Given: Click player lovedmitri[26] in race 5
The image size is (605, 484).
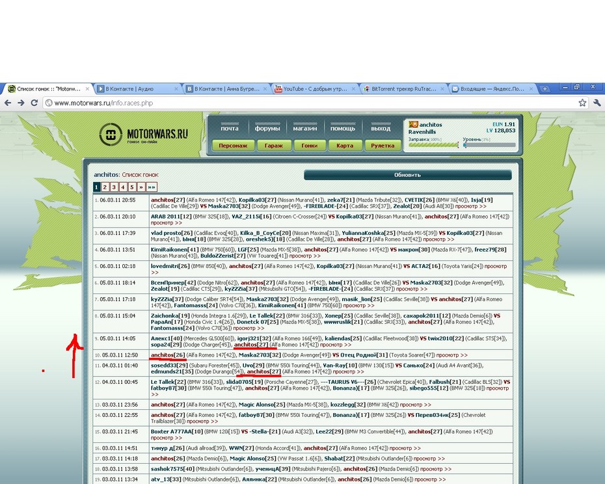Looking at the screenshot, I should [x=170, y=266].
